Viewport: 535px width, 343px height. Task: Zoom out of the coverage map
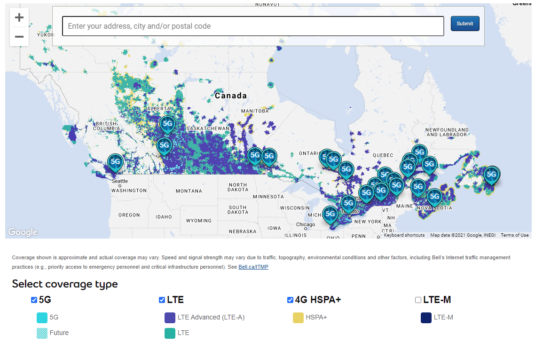click(x=19, y=37)
